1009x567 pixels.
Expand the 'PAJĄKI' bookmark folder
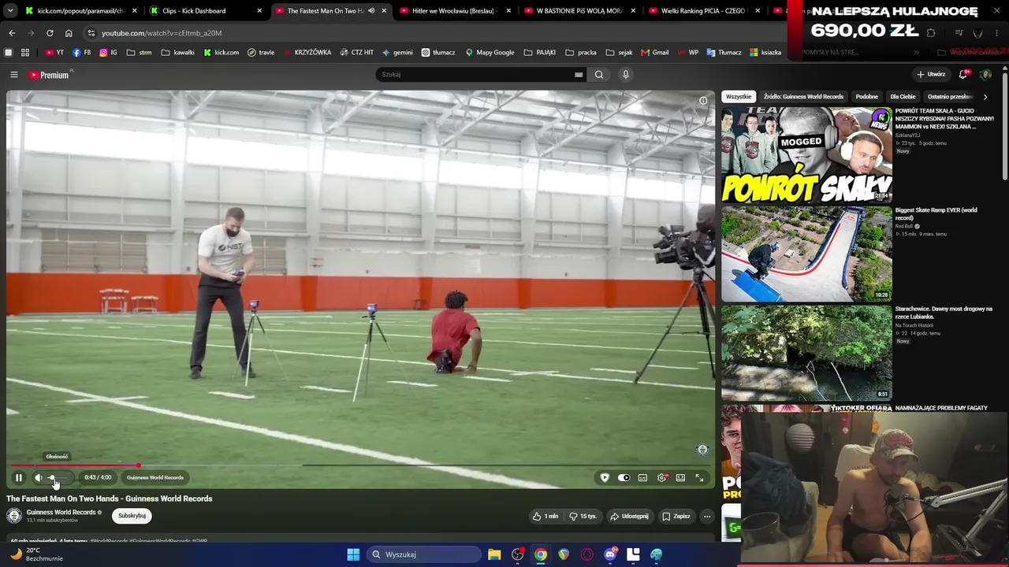tap(540, 53)
